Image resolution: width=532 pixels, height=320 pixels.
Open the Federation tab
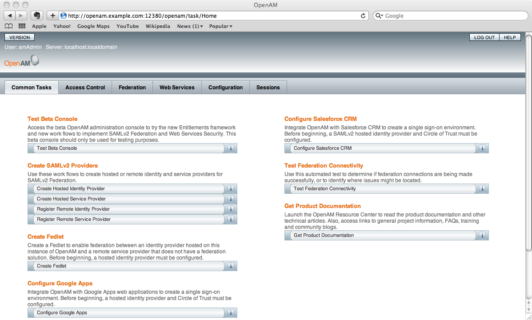(132, 87)
